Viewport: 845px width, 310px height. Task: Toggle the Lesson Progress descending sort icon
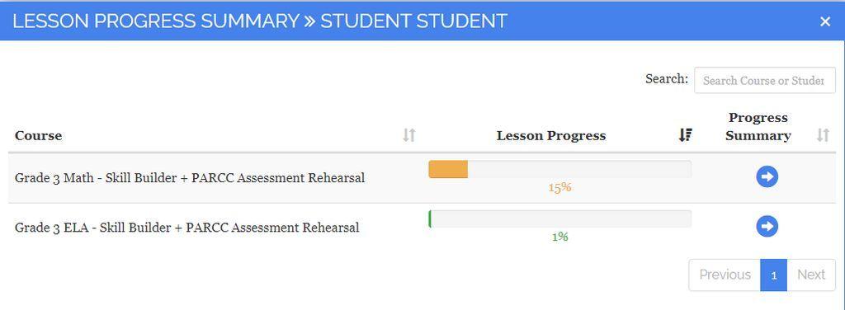(x=685, y=135)
